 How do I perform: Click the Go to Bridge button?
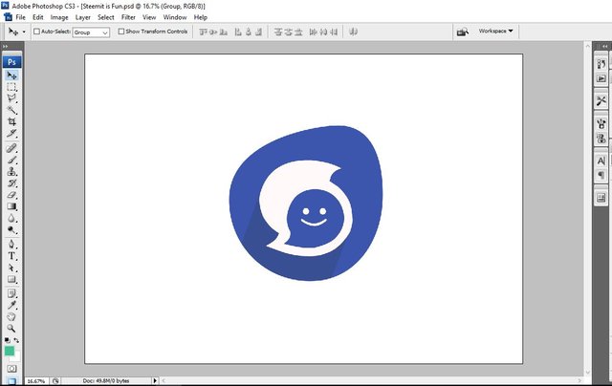tap(463, 32)
